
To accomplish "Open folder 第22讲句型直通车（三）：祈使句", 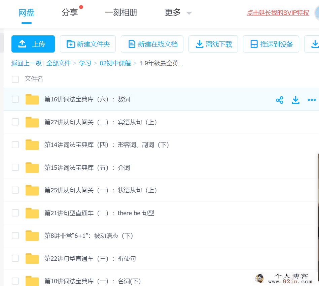I will tap(90, 258).
